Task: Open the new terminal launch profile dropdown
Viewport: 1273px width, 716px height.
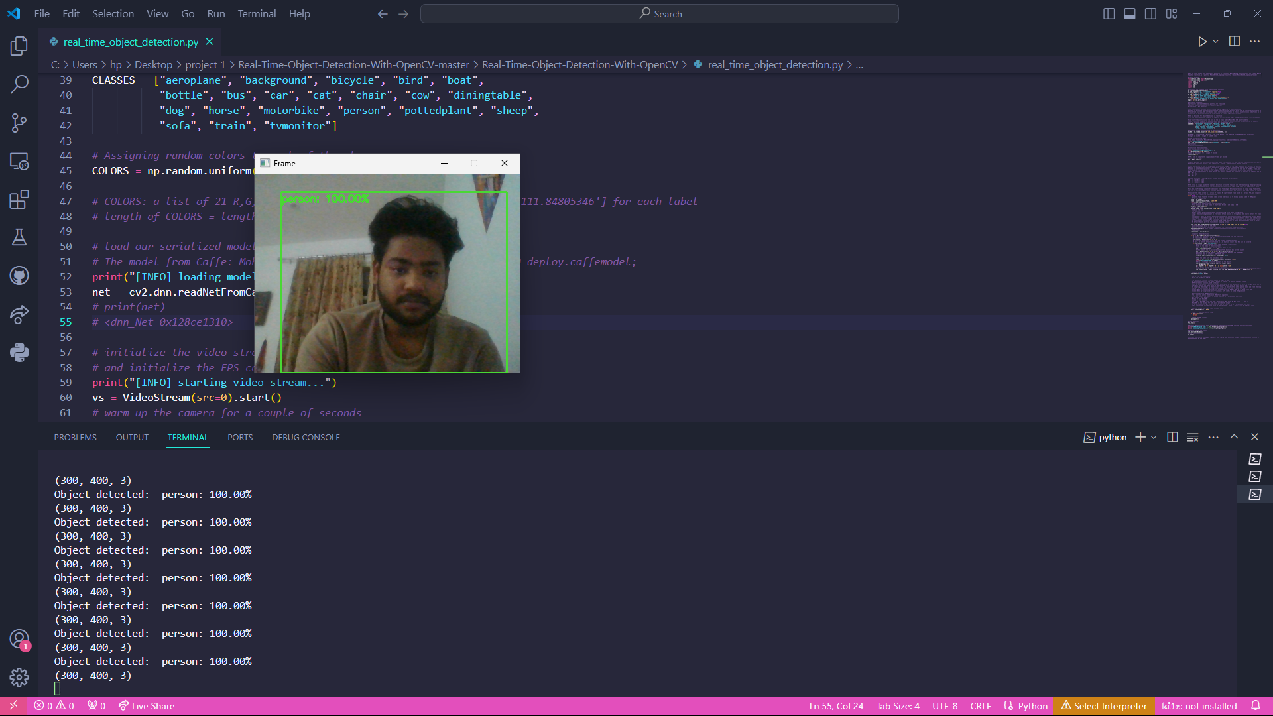Action: (x=1154, y=438)
